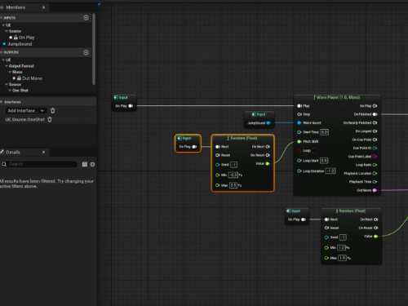This screenshot has width=408, height=306.
Task: Select the Wave Player node title
Action: click(338, 97)
